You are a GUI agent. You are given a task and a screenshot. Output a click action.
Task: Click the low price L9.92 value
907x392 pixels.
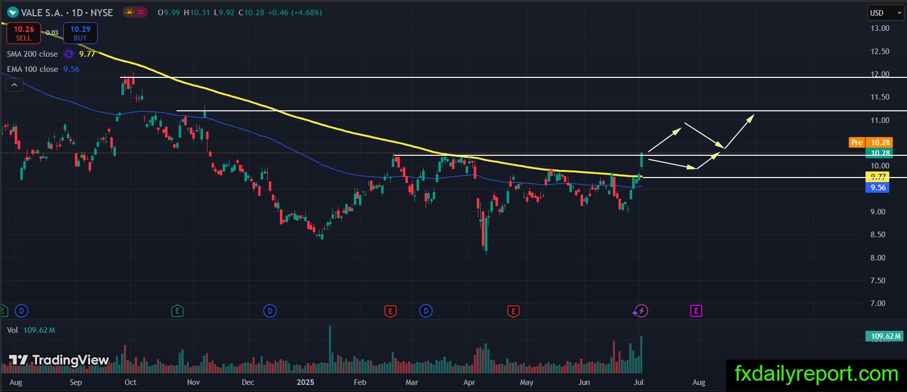224,13
